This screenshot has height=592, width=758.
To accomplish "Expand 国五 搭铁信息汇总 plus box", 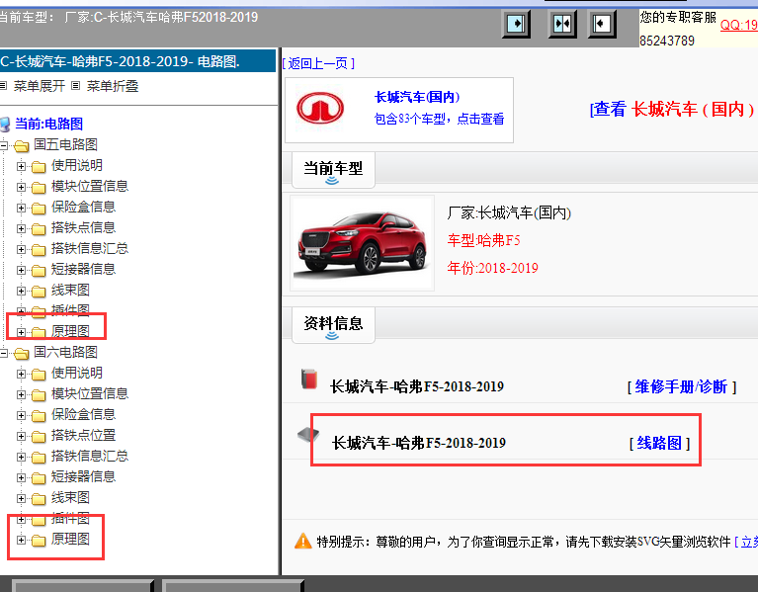I will tap(21, 249).
